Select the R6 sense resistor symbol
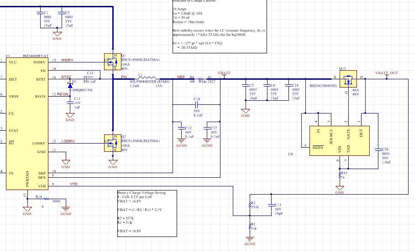This screenshot has width=414, height=252. (200, 79)
